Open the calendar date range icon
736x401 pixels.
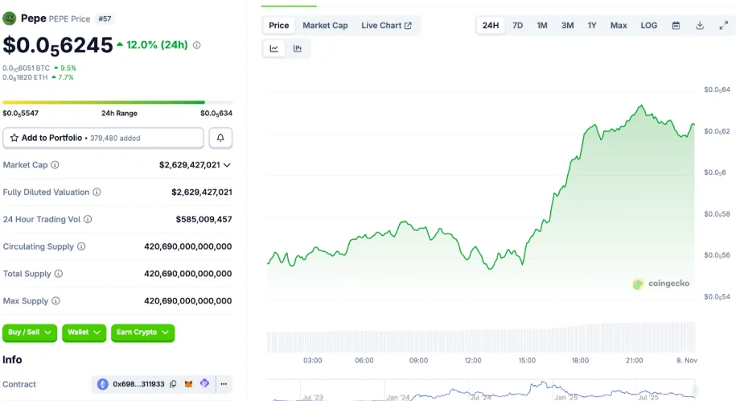tap(676, 26)
